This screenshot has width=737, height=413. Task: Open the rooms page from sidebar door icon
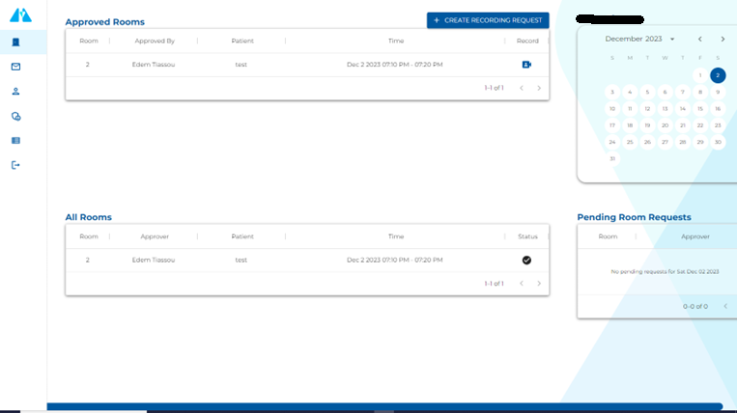coord(15,42)
